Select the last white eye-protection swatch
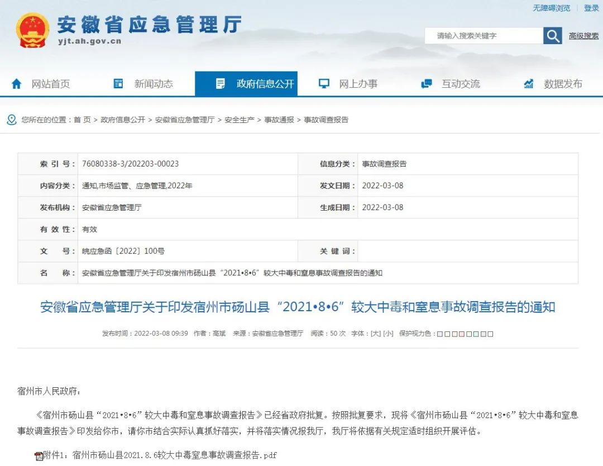Image resolution: width=603 pixels, height=466 pixels. [490, 334]
